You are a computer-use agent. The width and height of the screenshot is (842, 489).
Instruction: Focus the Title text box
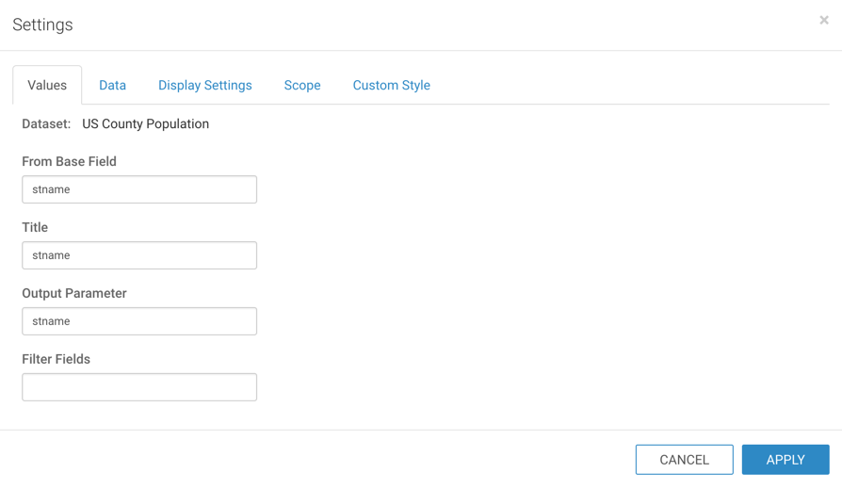click(139, 255)
